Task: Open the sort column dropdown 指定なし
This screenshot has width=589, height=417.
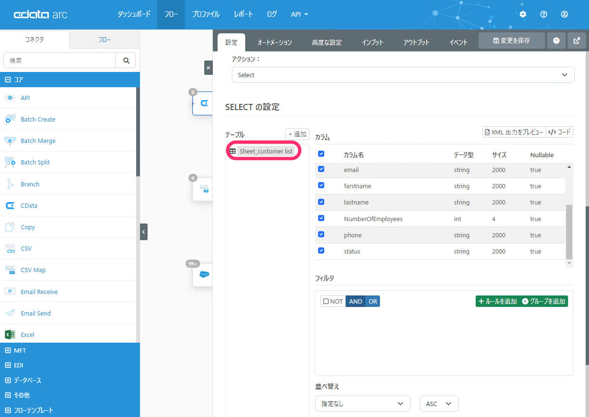Action: 363,404
